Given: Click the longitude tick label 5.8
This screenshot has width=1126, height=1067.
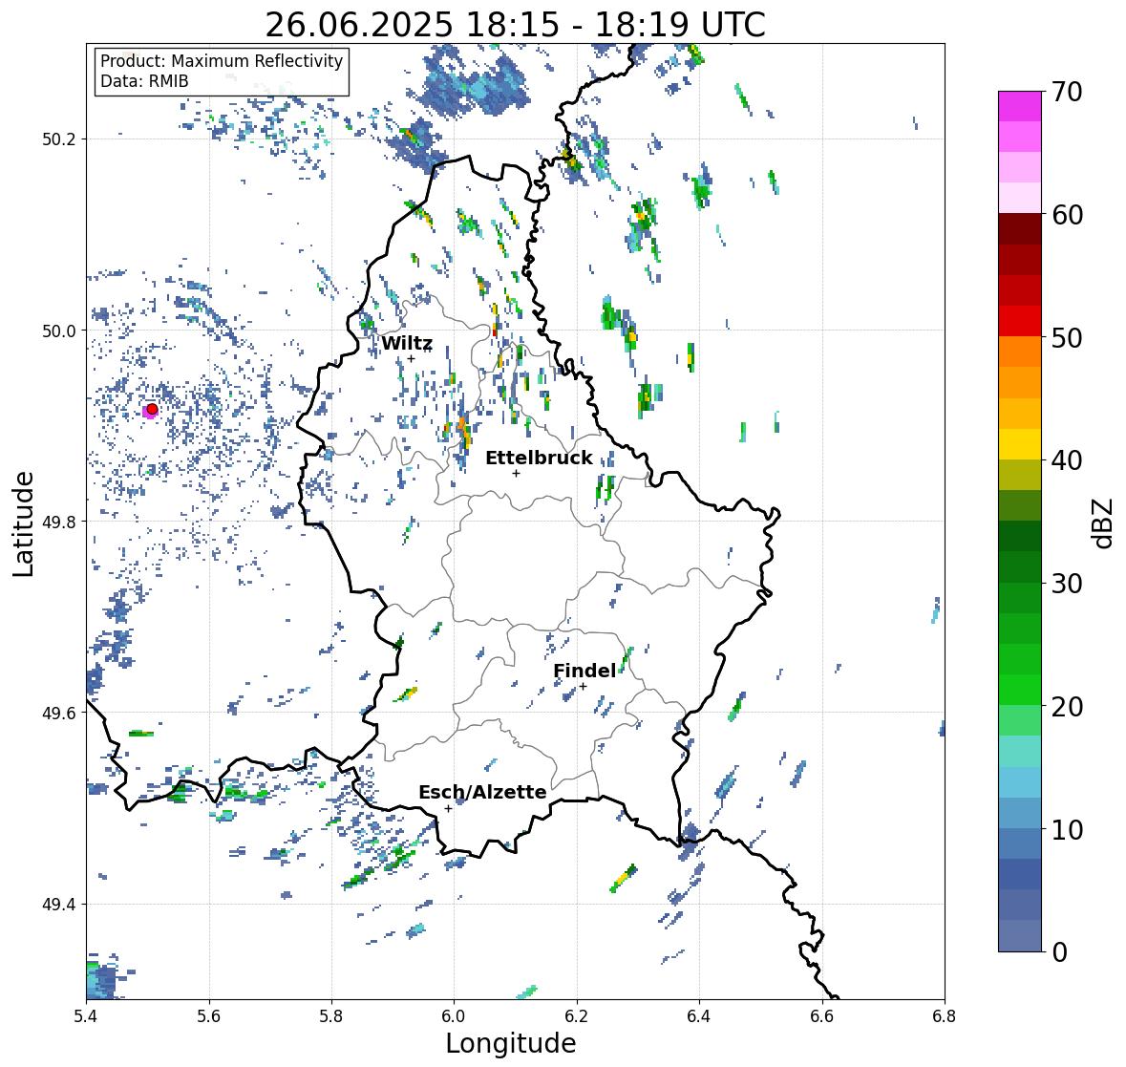Looking at the screenshot, I should point(331,1016).
